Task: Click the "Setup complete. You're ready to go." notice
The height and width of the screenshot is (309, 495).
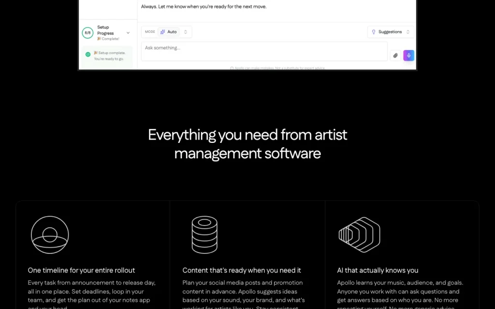Action: (110, 56)
